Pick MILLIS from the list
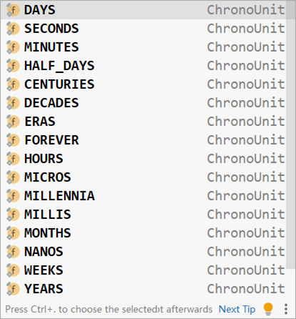Screen dimensions: 296x319 (x=143, y=215)
